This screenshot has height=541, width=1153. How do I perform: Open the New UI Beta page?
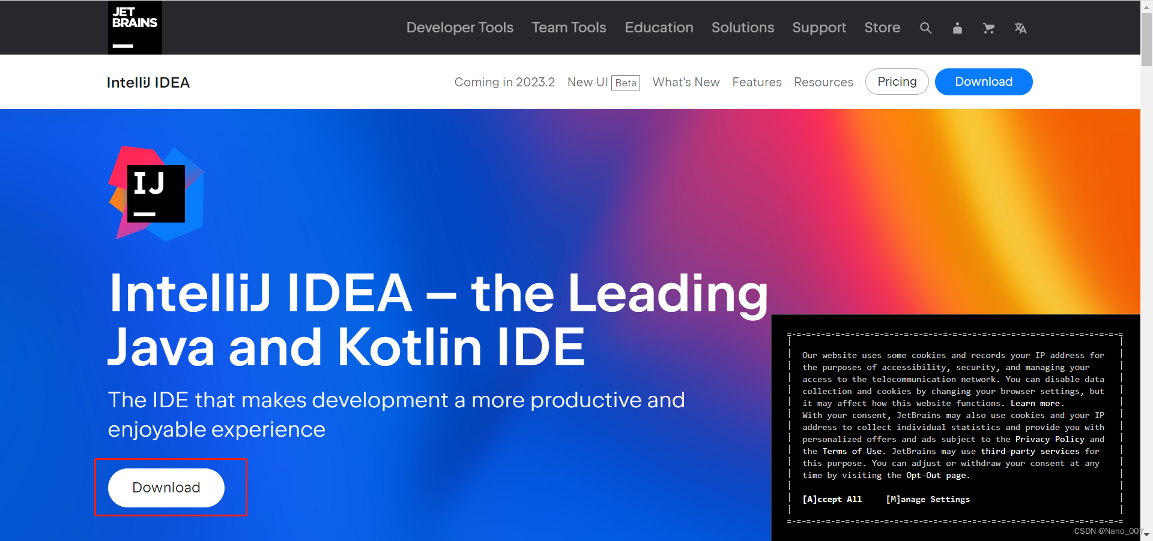pos(604,82)
